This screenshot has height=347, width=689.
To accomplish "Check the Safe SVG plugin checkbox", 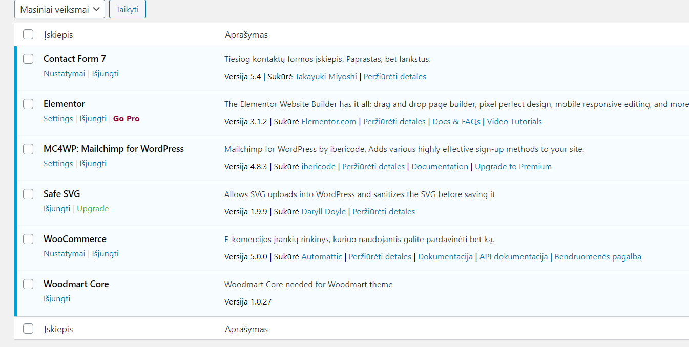I will [28, 194].
